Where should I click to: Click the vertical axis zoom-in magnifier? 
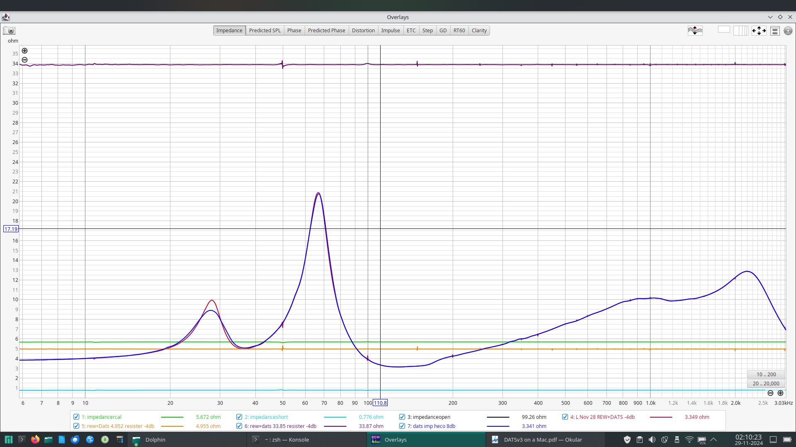coord(25,51)
